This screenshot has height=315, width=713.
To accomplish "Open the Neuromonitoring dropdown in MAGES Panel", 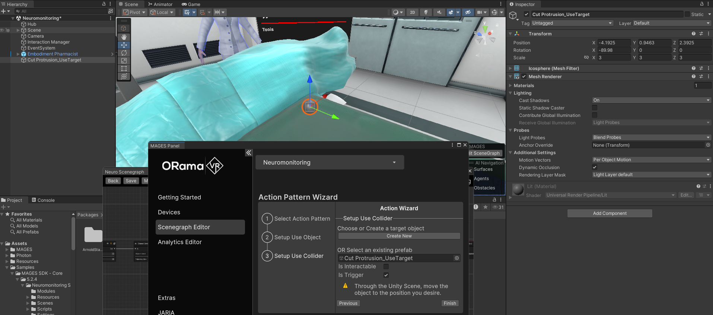I will click(330, 162).
